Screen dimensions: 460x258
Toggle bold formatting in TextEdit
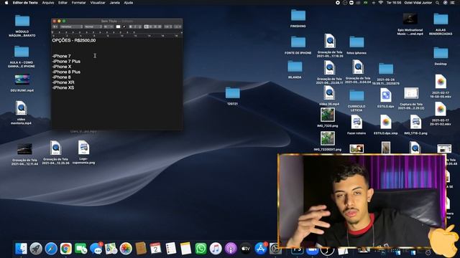131,27
